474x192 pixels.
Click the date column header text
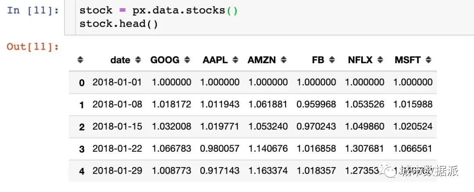tap(120, 60)
